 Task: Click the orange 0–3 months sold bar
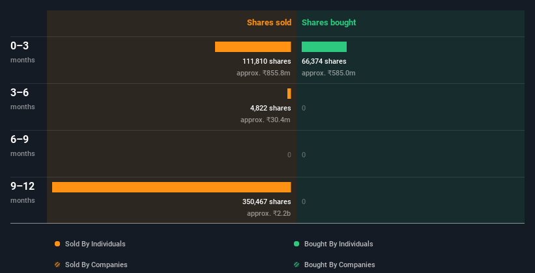point(253,47)
